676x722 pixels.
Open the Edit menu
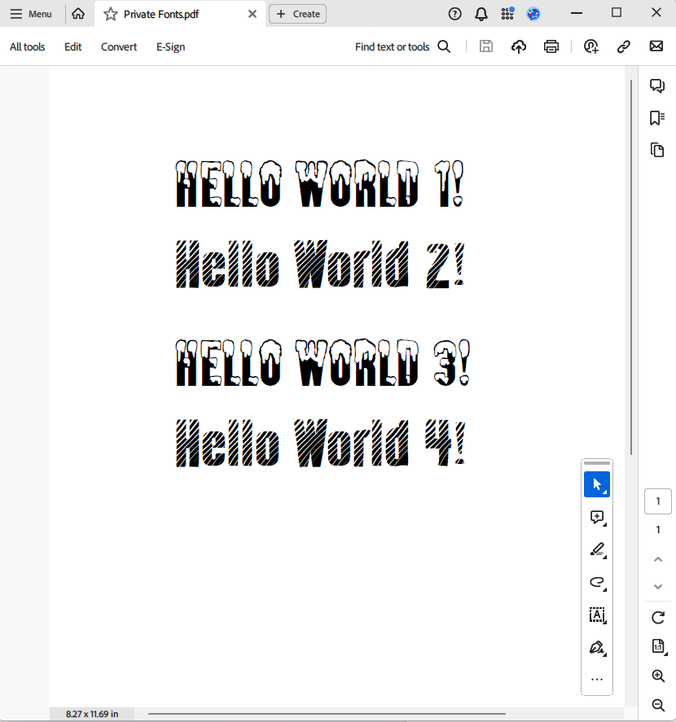click(72, 46)
